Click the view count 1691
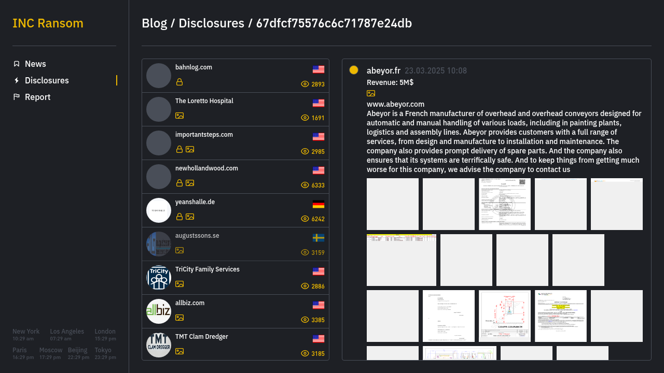 point(318,118)
